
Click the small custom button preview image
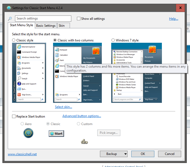84,142
